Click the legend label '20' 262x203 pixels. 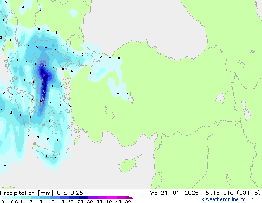click(x=71, y=201)
